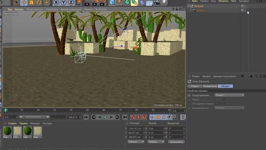Click the Применить apply button
The width and height of the screenshot is (266, 150).
176,142
